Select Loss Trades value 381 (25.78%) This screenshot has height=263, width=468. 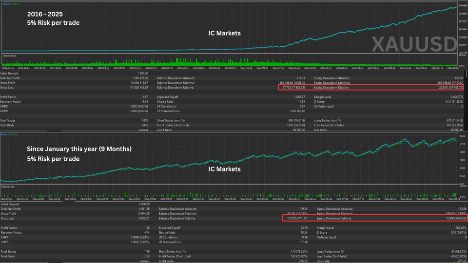pos(454,125)
